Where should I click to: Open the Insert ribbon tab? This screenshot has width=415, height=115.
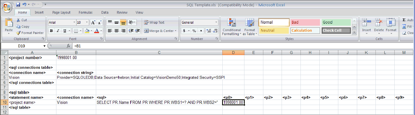pos(39,13)
